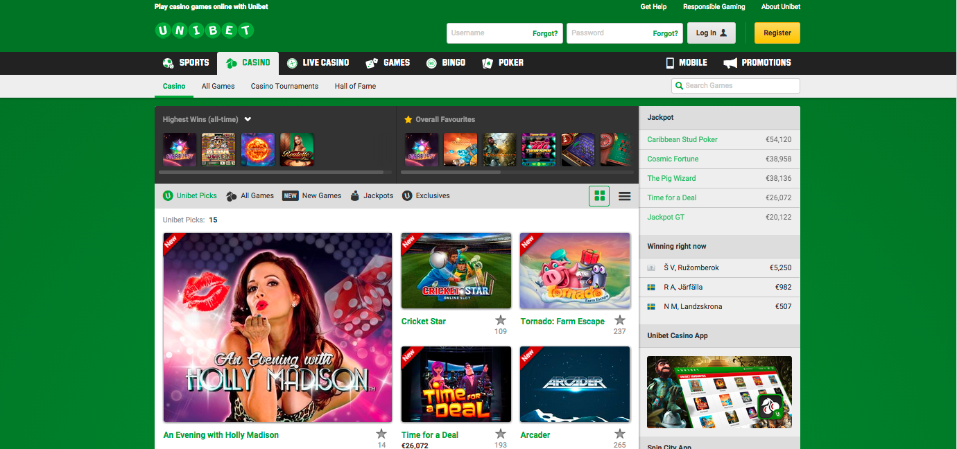Click the NEW badge beside New Games
Image resolution: width=957 pixels, height=449 pixels.
[x=290, y=196]
